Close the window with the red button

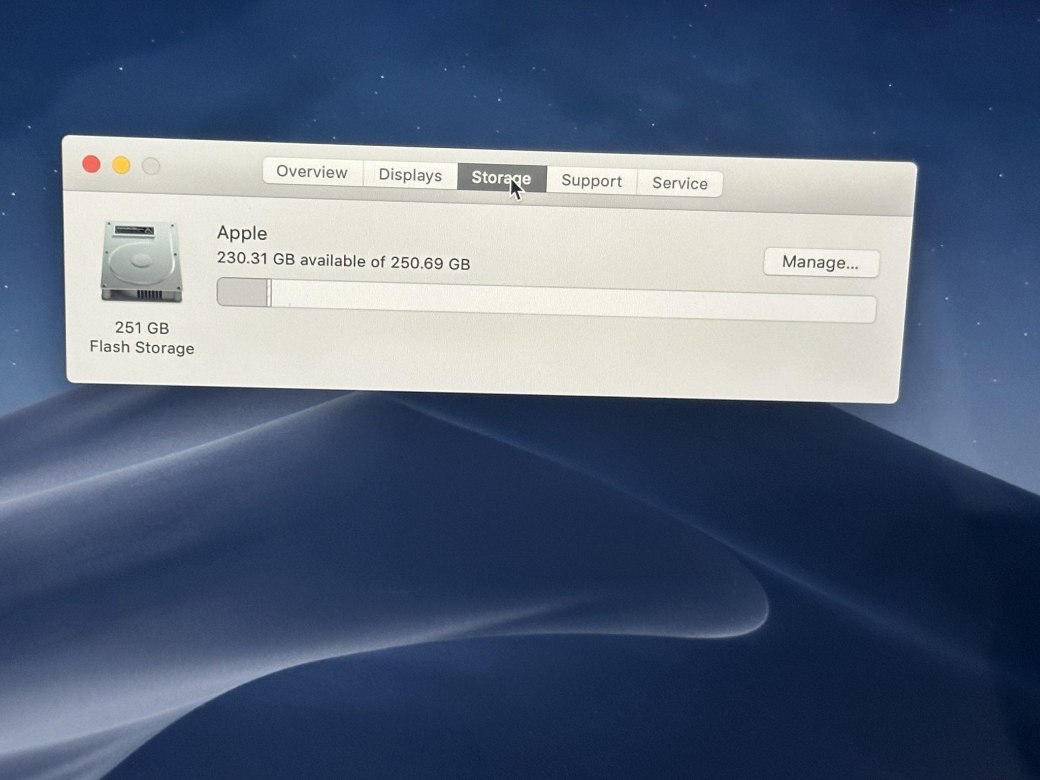coord(91,164)
